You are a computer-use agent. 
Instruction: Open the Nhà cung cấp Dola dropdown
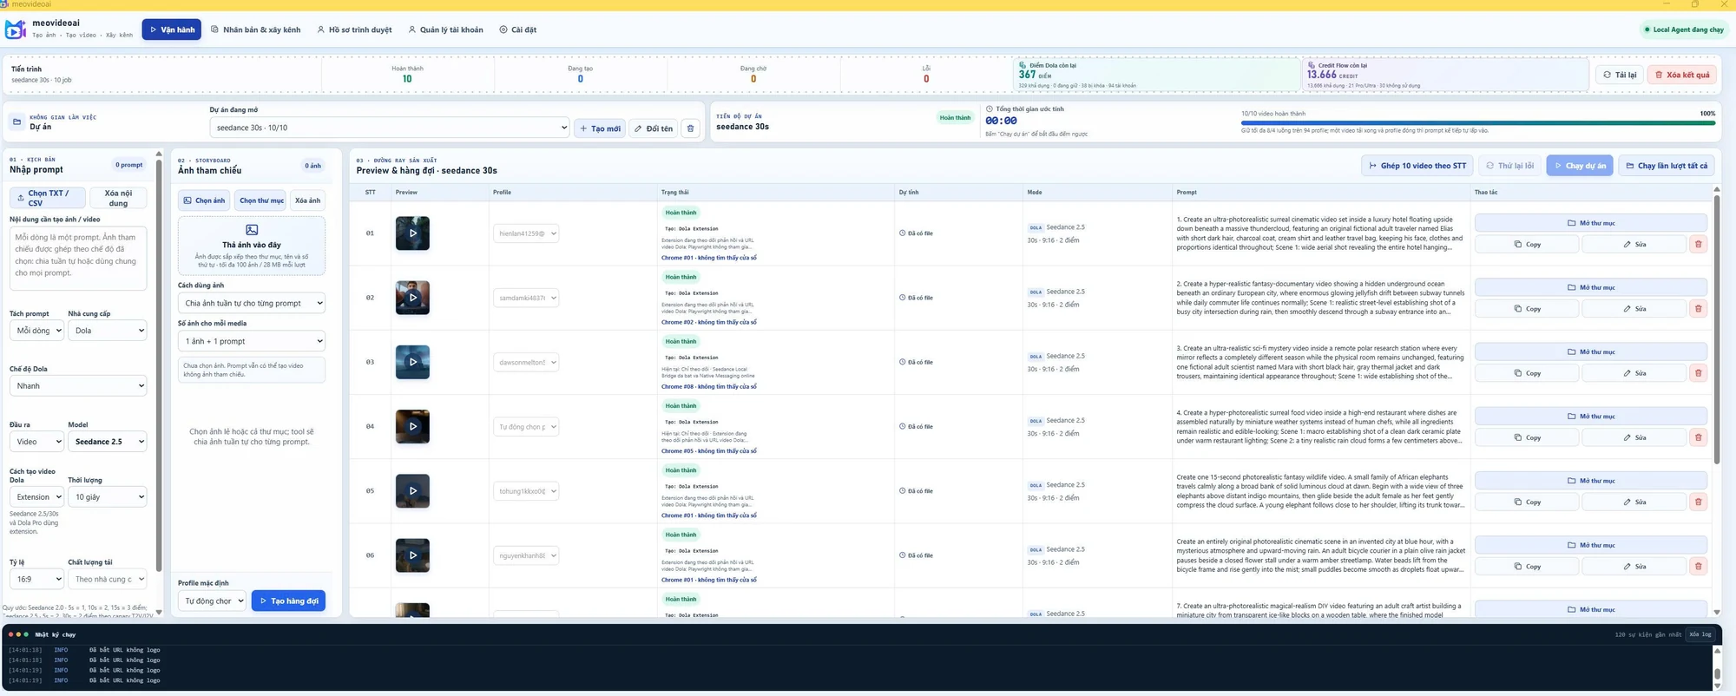click(108, 331)
